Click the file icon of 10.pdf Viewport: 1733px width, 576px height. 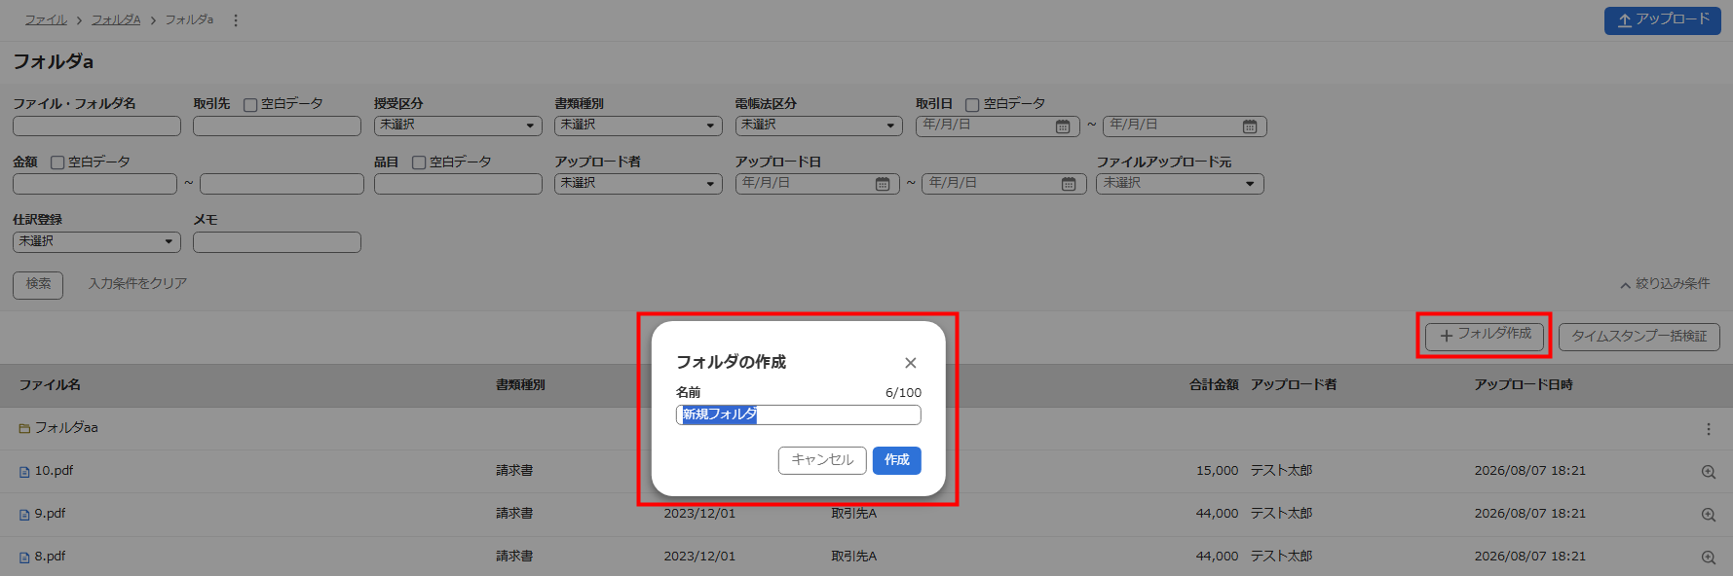click(24, 472)
